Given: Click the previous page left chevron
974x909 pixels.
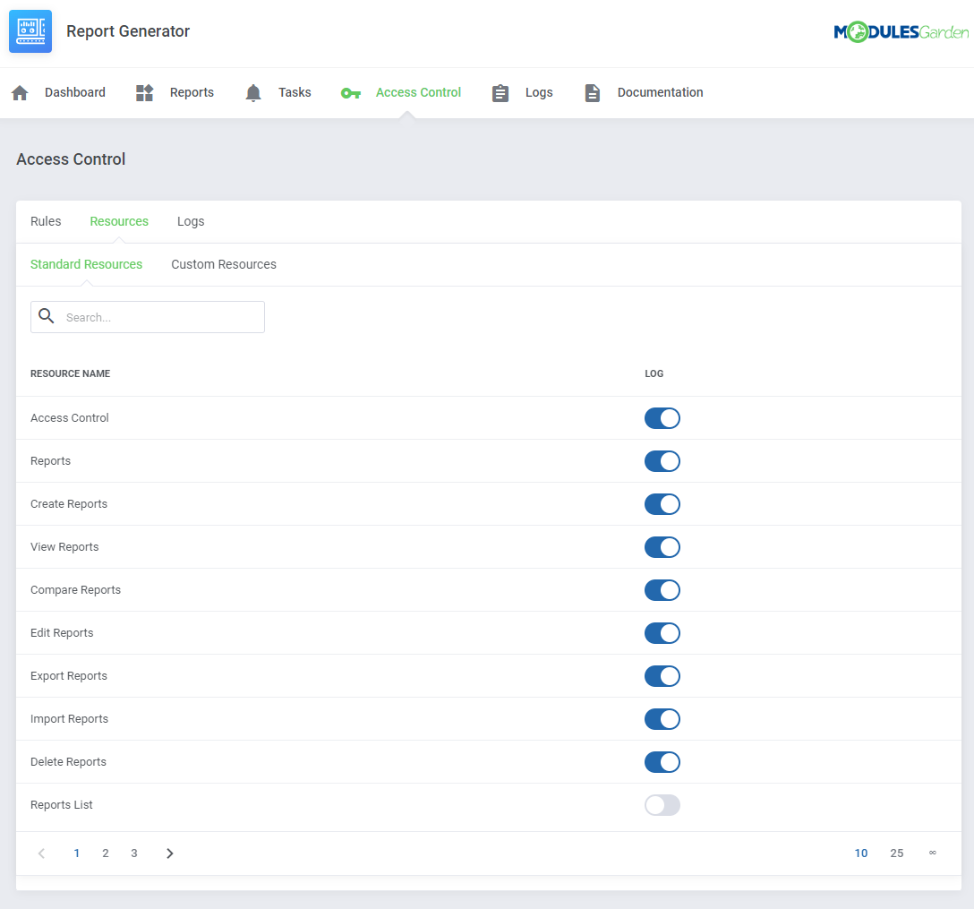Looking at the screenshot, I should tap(41, 853).
